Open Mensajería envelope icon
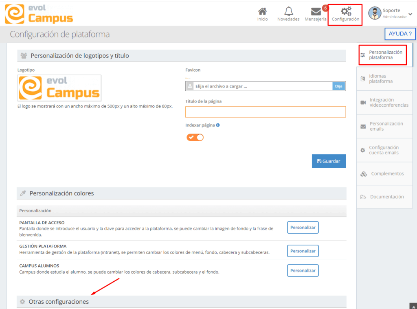This screenshot has width=417, height=309. pyautogui.click(x=316, y=11)
